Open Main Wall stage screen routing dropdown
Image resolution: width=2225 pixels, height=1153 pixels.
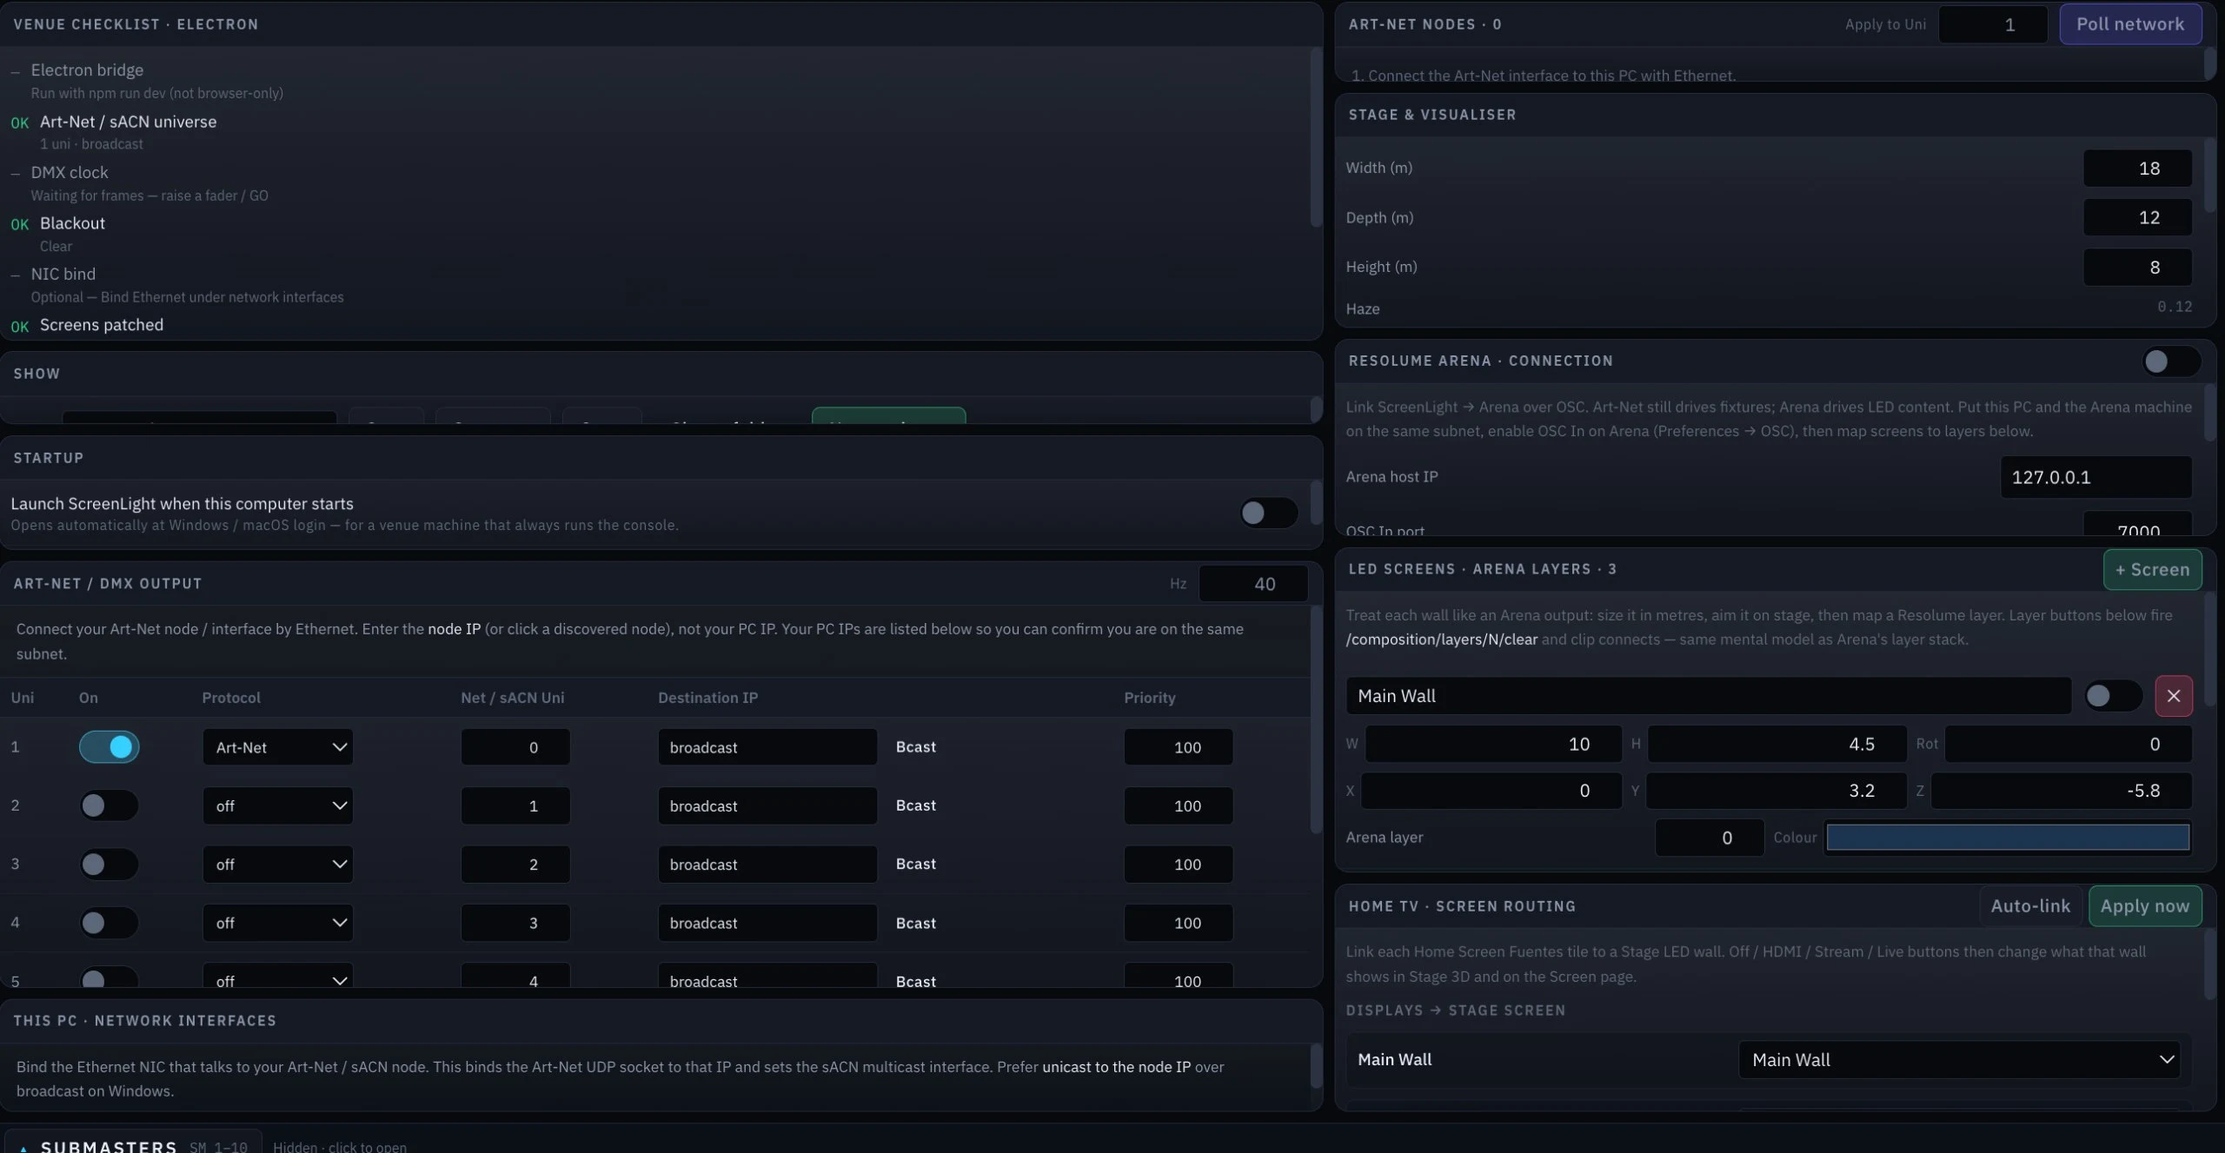click(x=1959, y=1059)
